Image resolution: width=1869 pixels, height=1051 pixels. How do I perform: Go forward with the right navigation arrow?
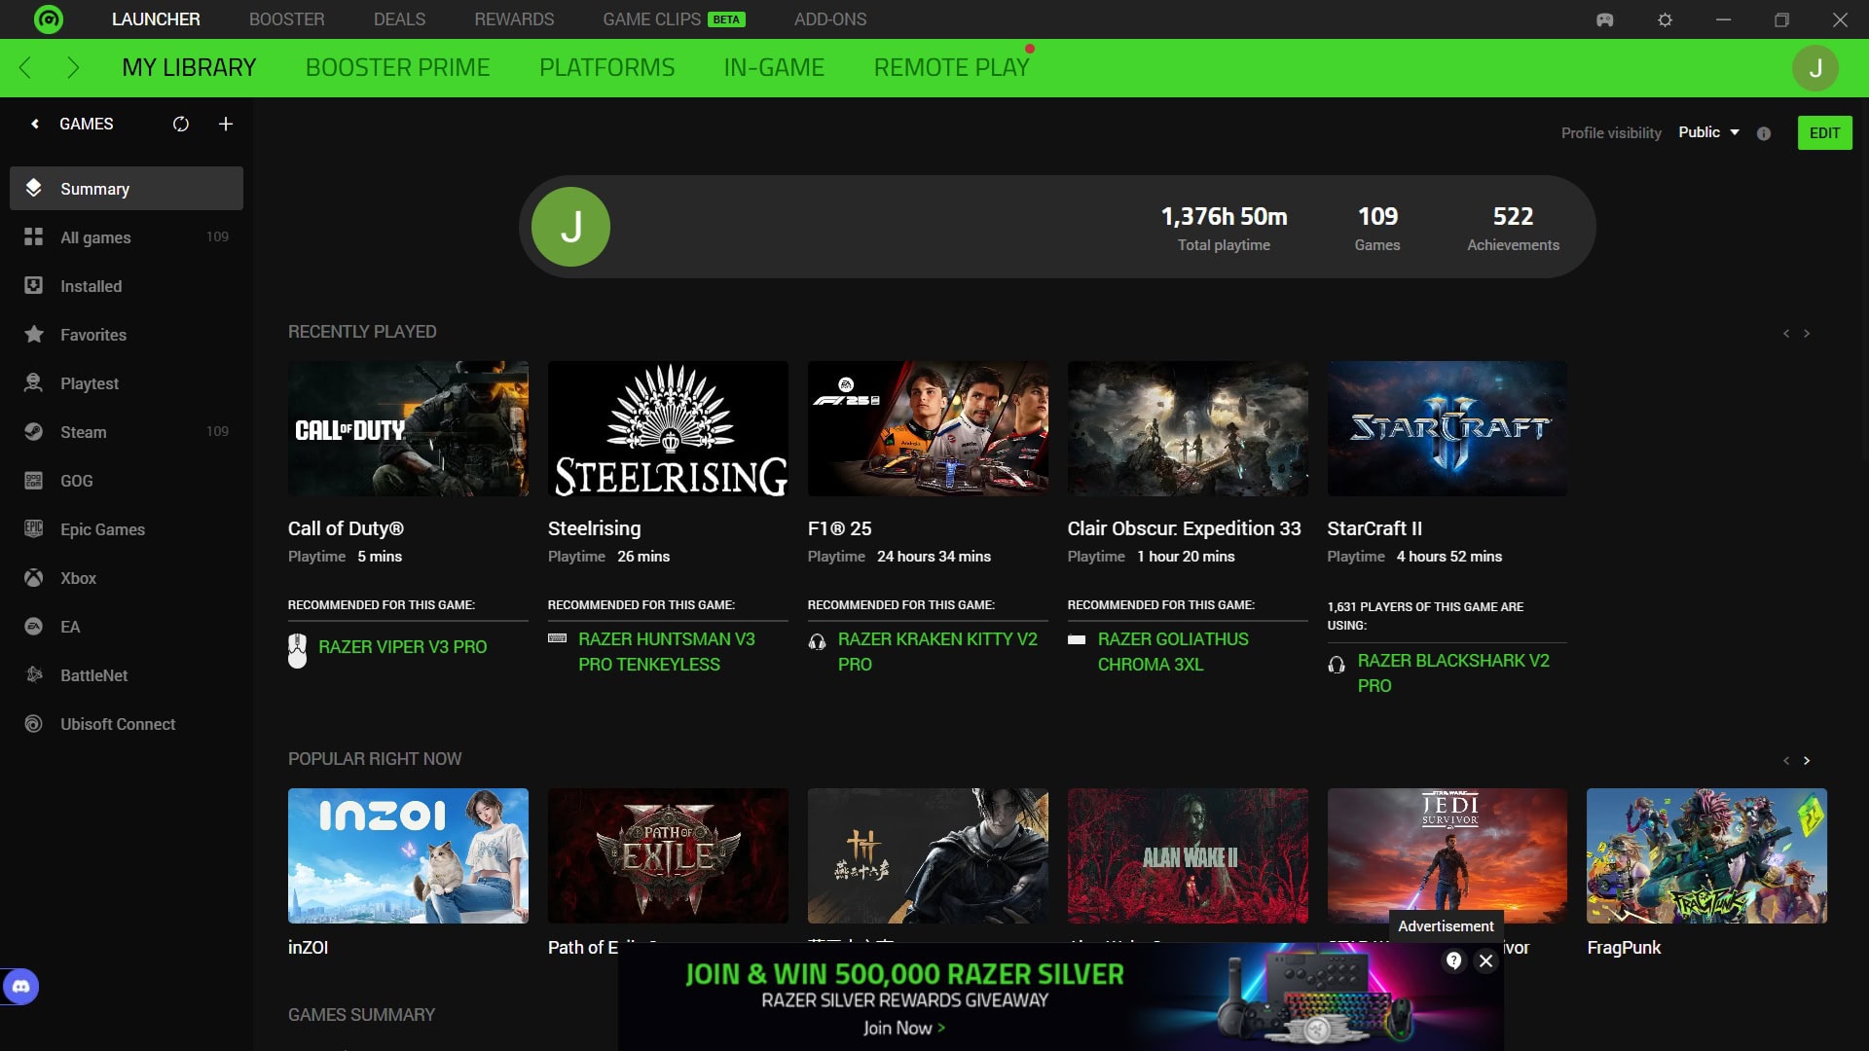pos(73,67)
